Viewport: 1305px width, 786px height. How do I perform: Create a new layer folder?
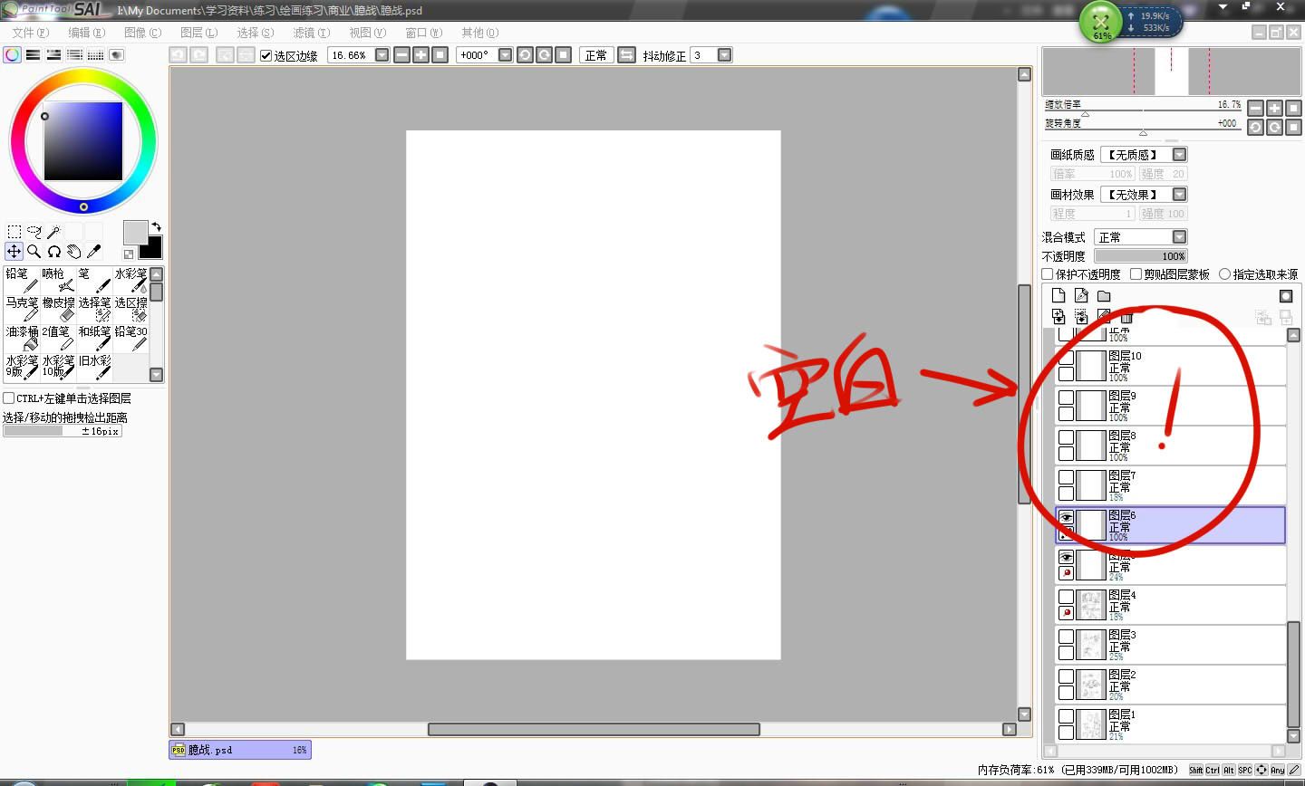tap(1104, 296)
